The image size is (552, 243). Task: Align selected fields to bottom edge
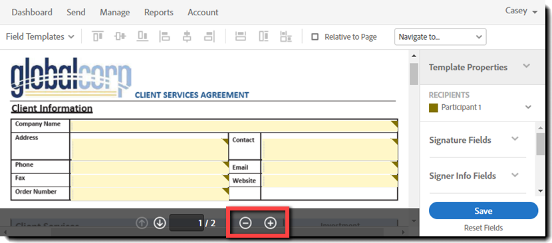142,37
